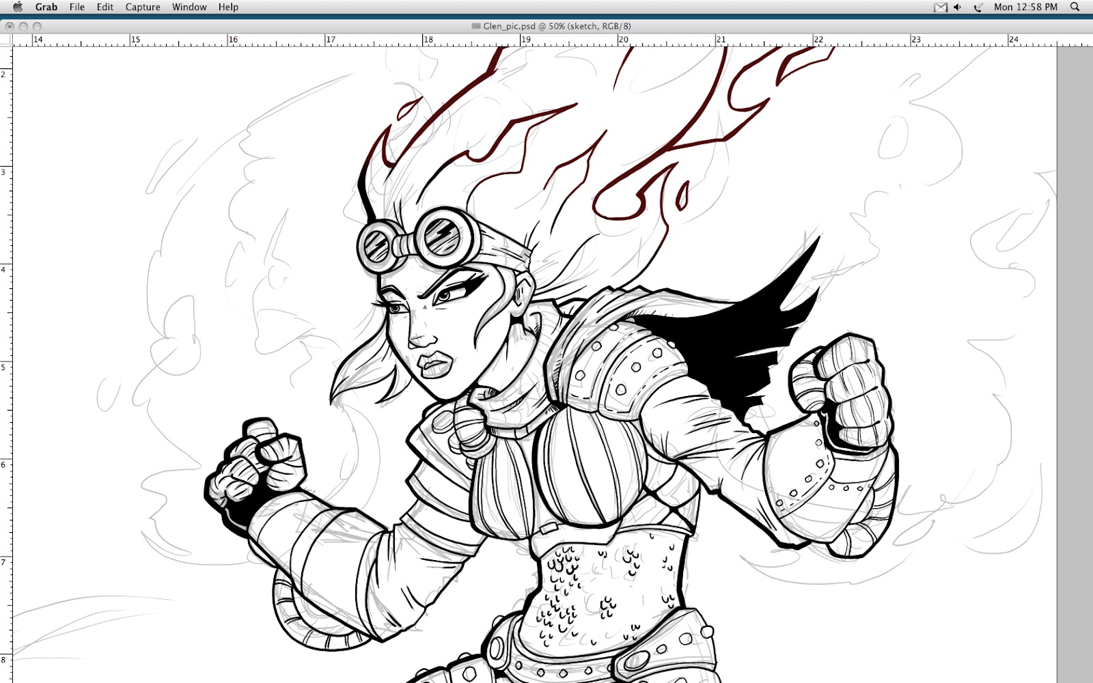Viewport: 1093px width, 683px height.
Task: Click the ruler origin corner box
Action: [6, 40]
